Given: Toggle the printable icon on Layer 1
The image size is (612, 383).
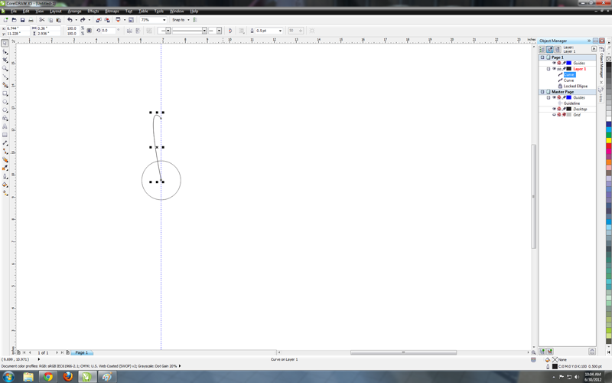Looking at the screenshot, I should [559, 69].
